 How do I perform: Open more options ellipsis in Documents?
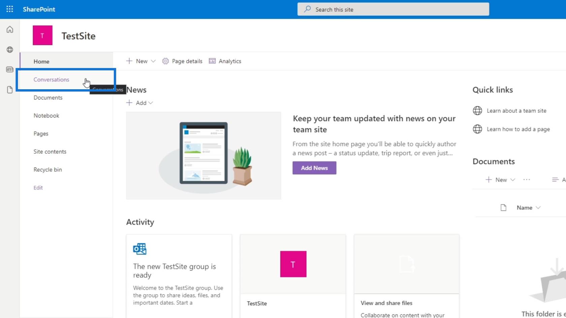pyautogui.click(x=527, y=180)
